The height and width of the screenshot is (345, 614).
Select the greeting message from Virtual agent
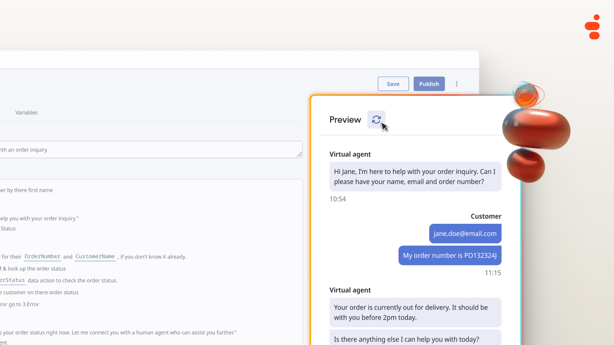(x=415, y=176)
